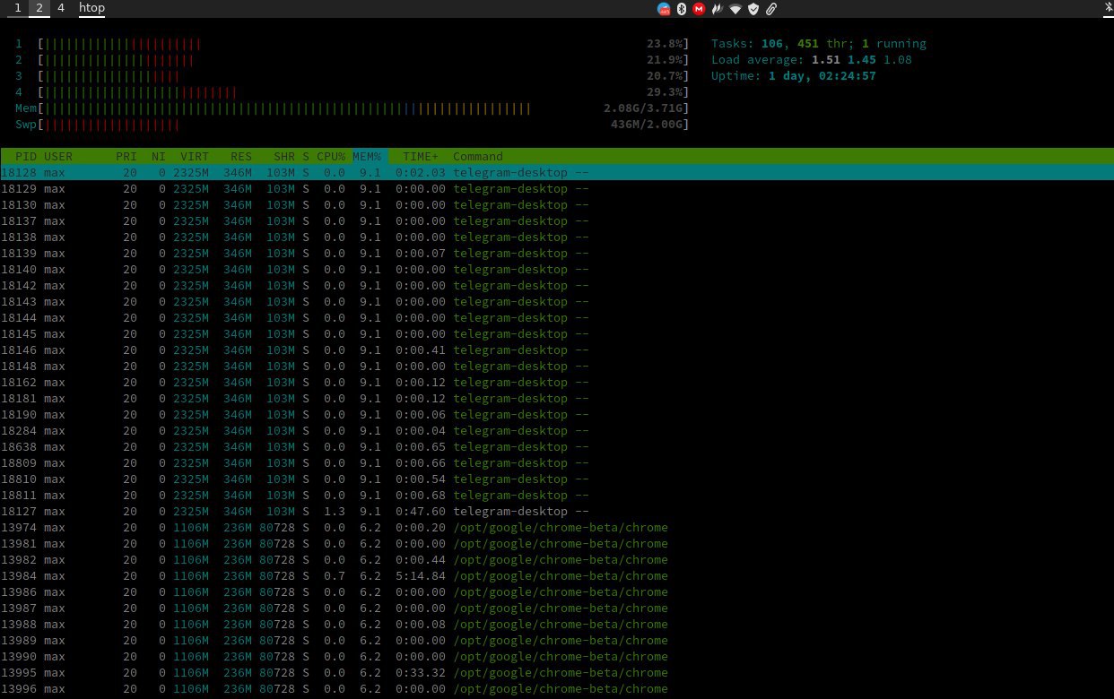Viewport: 1114px width, 699px height.
Task: Select chrome process row PID 13996
Action: click(x=557, y=688)
